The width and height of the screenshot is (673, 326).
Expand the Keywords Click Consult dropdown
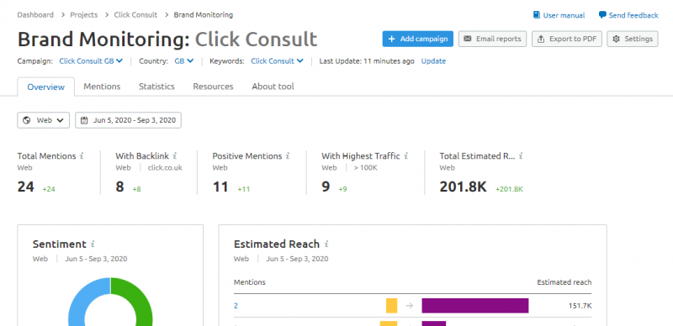click(x=278, y=60)
